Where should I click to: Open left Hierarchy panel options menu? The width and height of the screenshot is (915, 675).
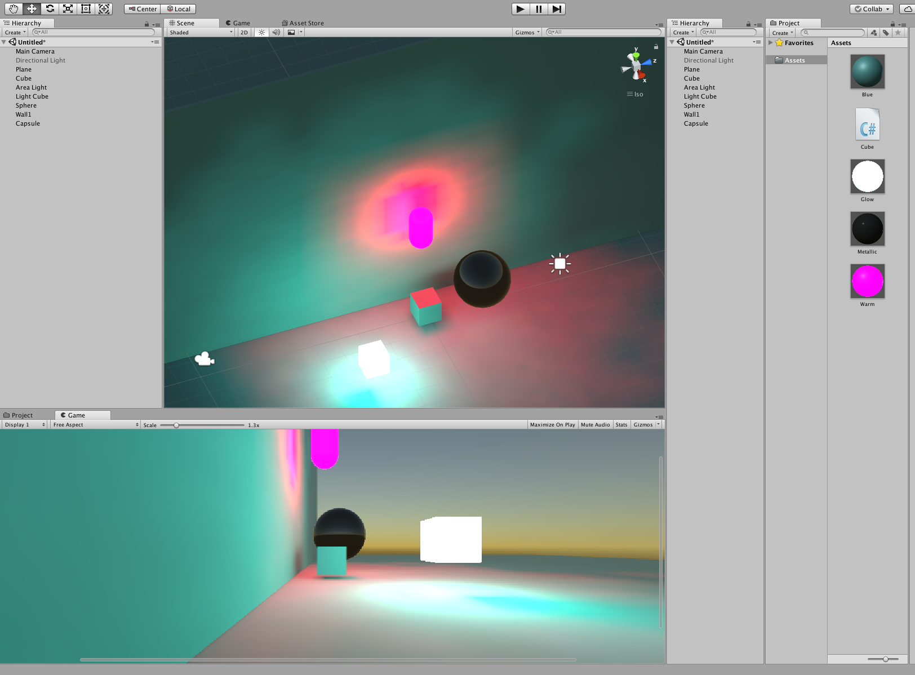pos(156,25)
